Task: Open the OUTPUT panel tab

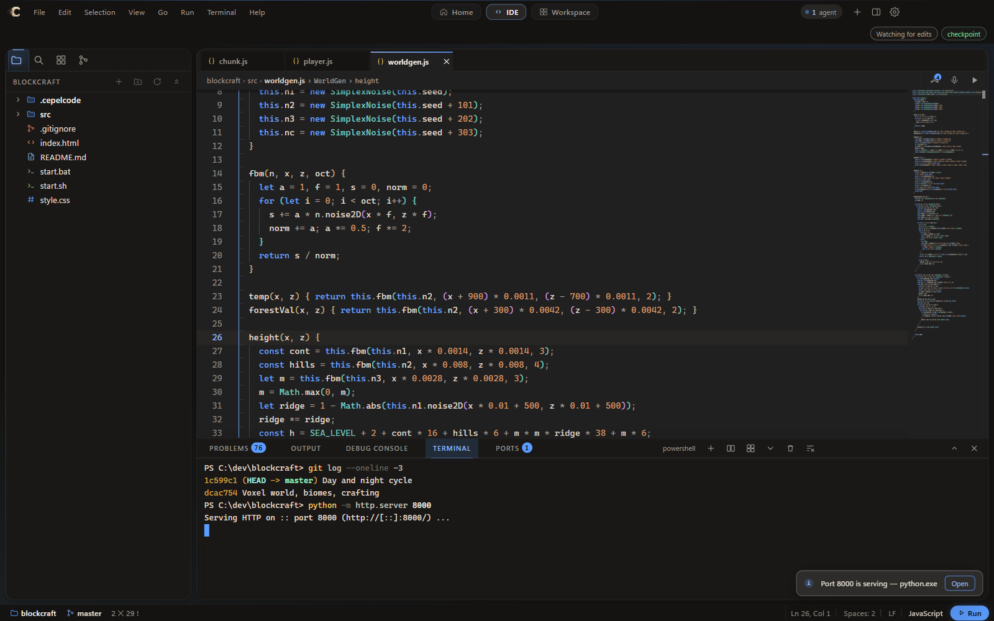Action: click(x=306, y=448)
